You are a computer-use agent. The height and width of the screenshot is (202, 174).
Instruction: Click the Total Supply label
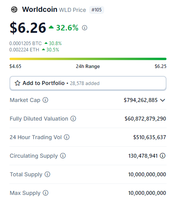26,174
